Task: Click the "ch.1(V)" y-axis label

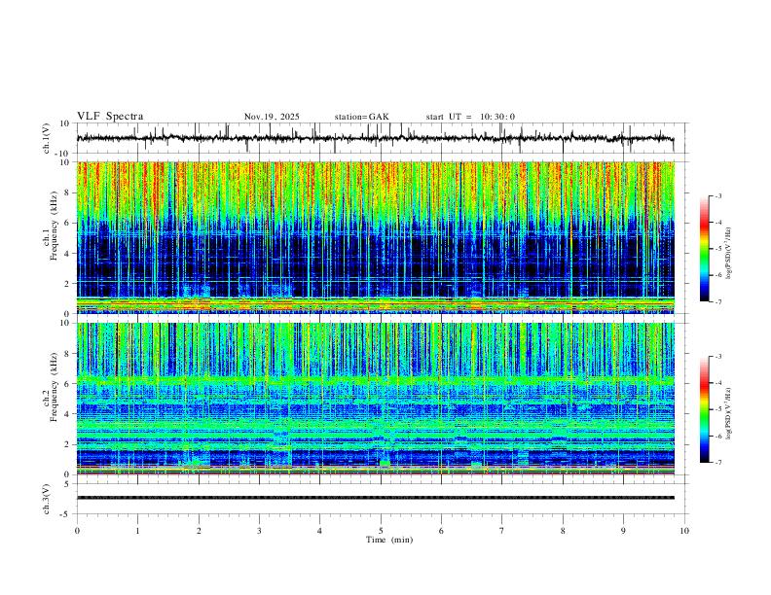Action: click(x=47, y=138)
